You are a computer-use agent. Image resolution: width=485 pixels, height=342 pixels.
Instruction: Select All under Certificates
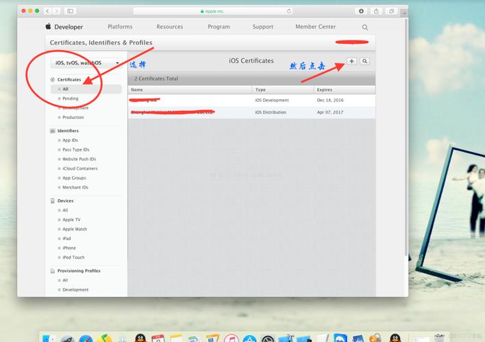(x=86, y=90)
